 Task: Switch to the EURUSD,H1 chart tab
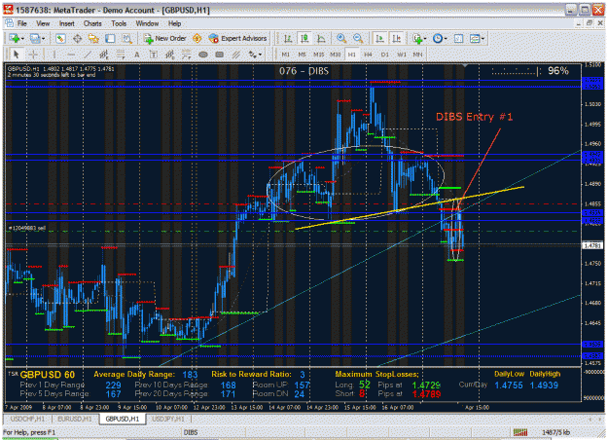pyautogui.click(x=75, y=419)
